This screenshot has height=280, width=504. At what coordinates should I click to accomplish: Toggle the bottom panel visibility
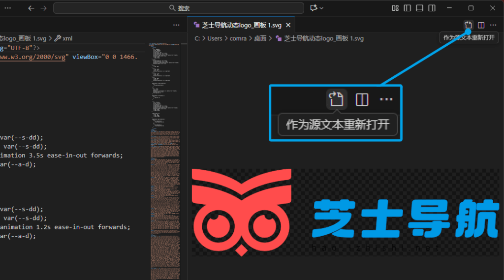pos(419,8)
